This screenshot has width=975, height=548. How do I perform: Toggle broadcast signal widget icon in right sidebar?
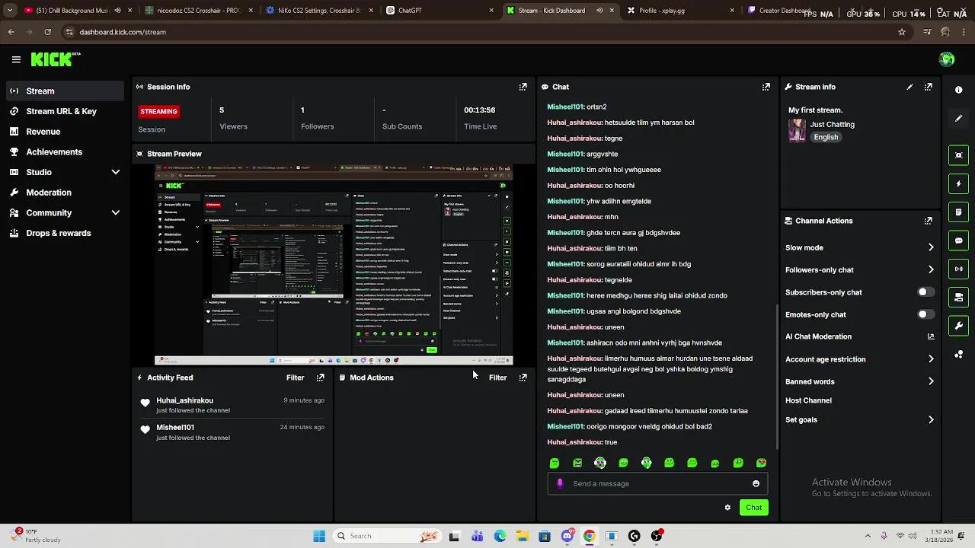958,269
